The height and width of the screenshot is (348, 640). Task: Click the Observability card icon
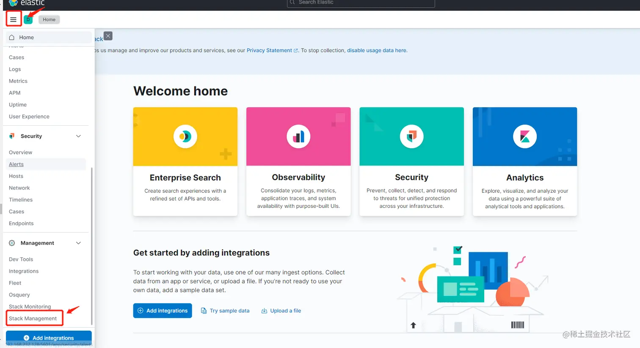(x=298, y=136)
